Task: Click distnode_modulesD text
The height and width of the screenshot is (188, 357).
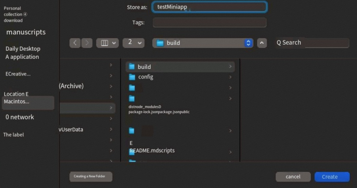Action: tap(145, 107)
